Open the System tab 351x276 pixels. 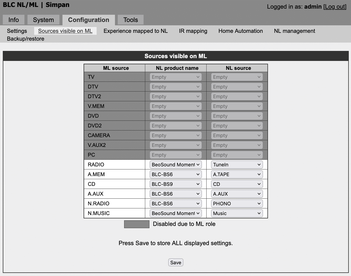[43, 20]
